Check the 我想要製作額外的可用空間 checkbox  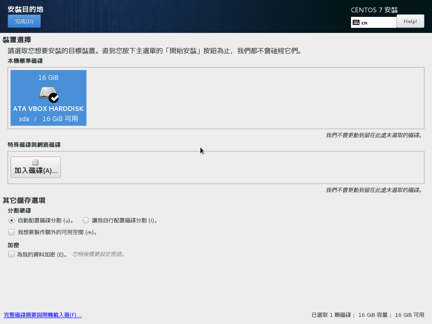coord(11,232)
